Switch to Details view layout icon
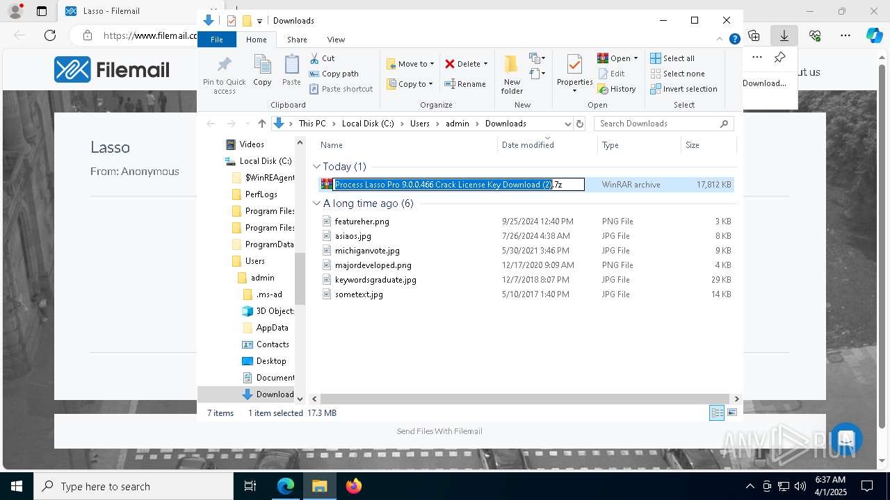Screen dimensions: 890x500 coord(717,412)
